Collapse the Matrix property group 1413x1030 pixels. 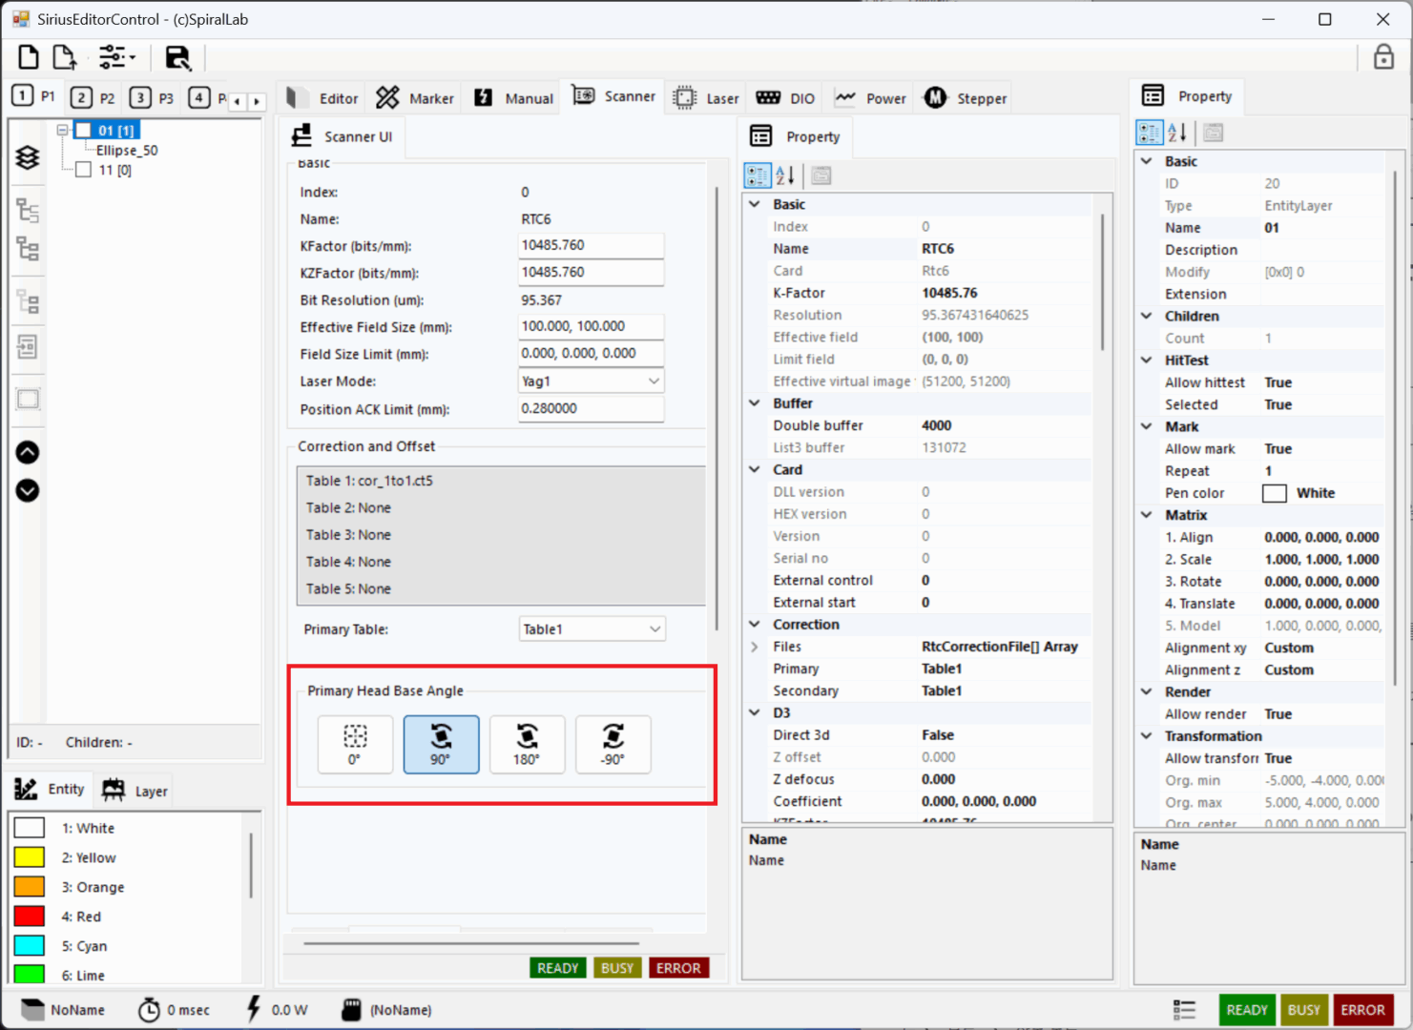click(x=1147, y=515)
